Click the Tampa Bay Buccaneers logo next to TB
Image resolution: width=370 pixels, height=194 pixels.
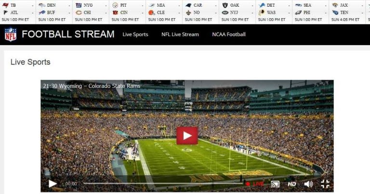pos(5,5)
